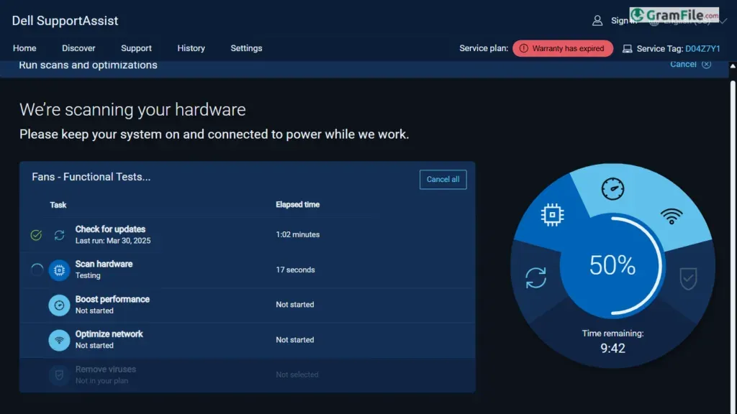The image size is (737, 414).
Task: Click the laptop icon beside Service Tag
Action: pos(627,49)
